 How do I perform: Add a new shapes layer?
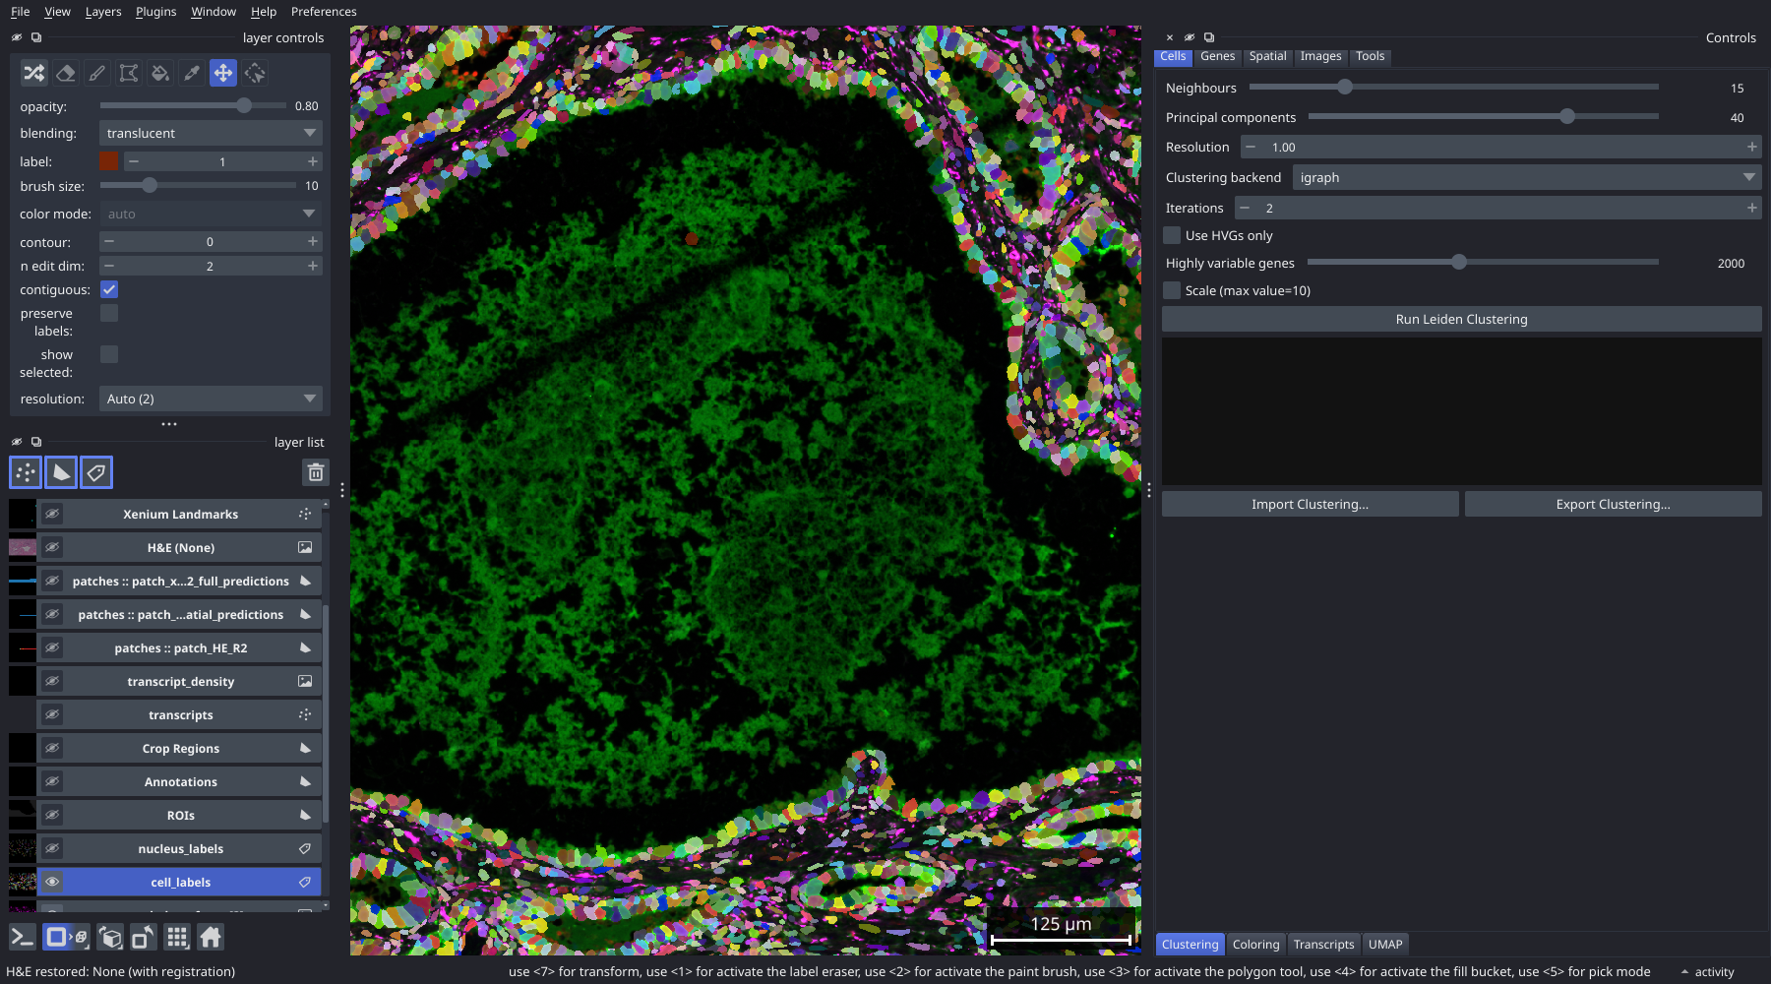pyautogui.click(x=61, y=472)
